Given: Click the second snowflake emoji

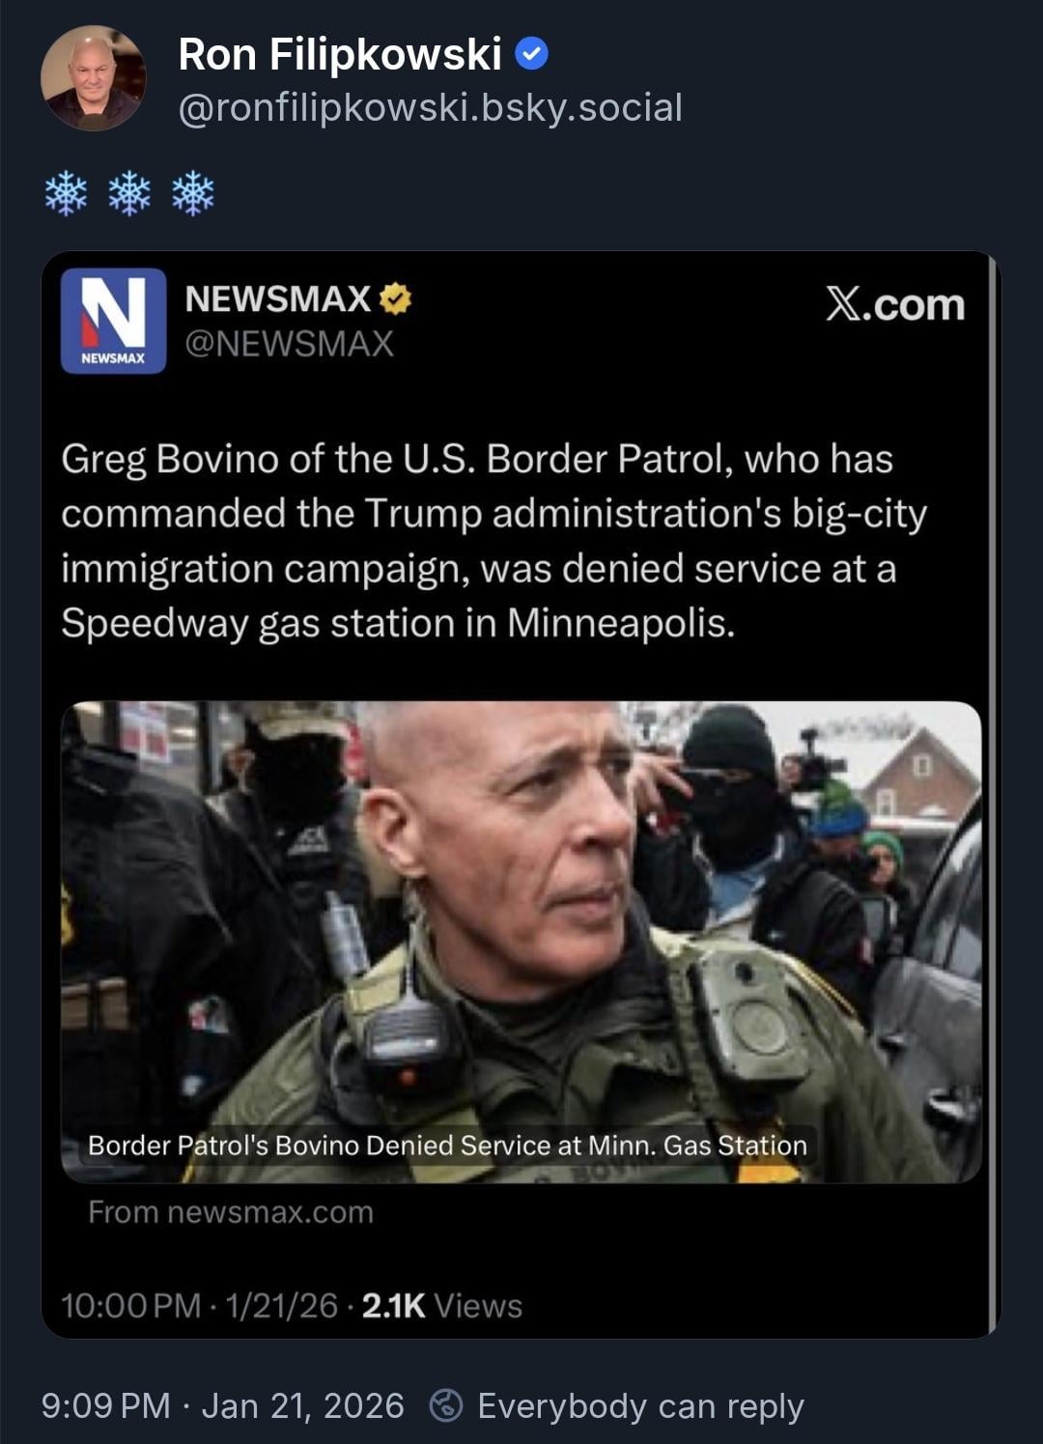Looking at the screenshot, I should click(x=129, y=193).
